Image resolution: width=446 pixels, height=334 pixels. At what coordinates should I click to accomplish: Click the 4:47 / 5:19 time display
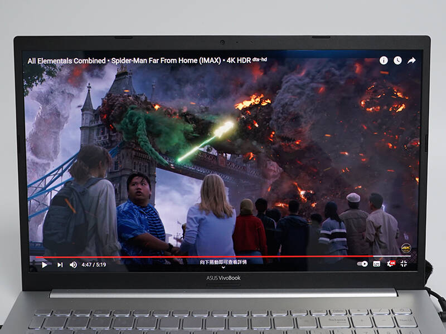[x=94, y=265]
